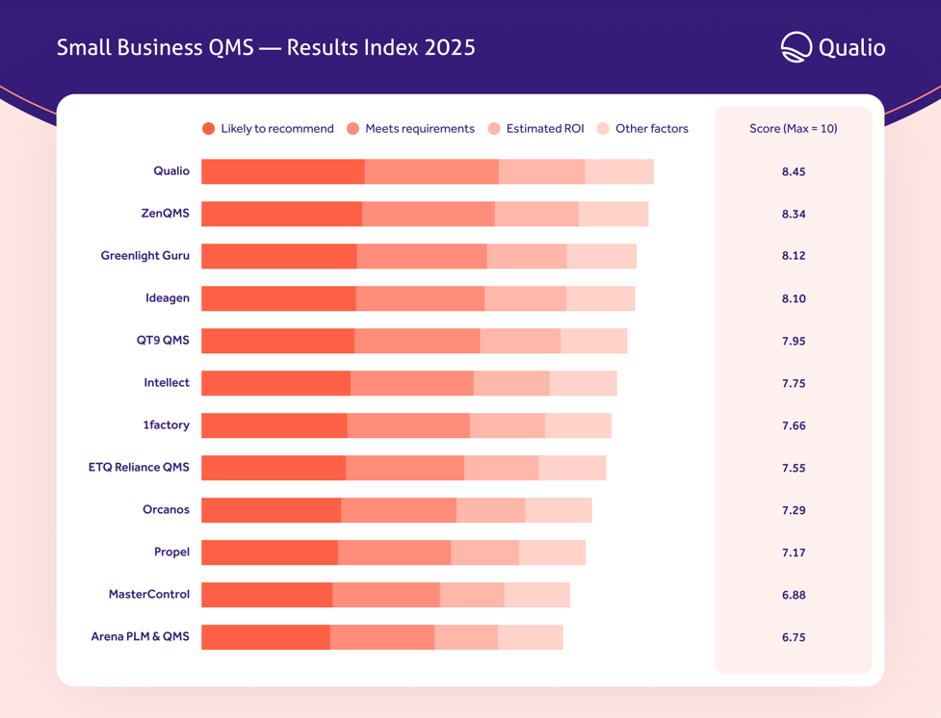The width and height of the screenshot is (941, 718).
Task: Click QT9 QMS's 'Meets requirements' bar segment
Action: pos(417,341)
